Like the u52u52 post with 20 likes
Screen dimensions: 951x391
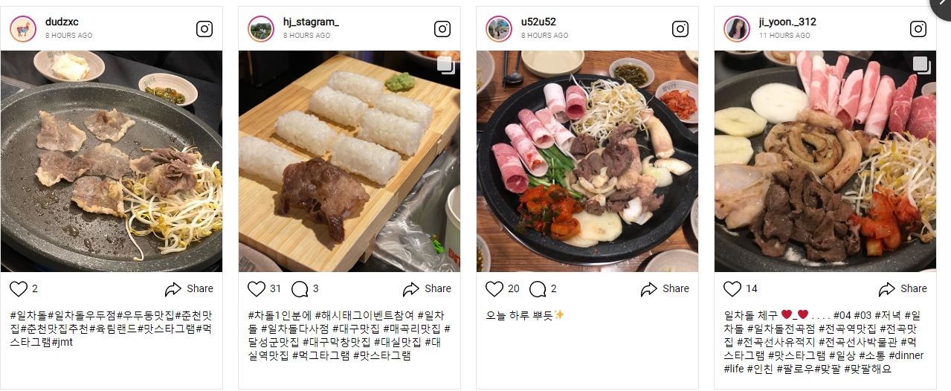pyautogui.click(x=494, y=288)
